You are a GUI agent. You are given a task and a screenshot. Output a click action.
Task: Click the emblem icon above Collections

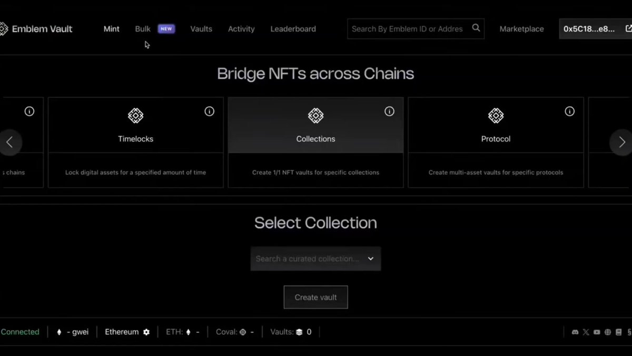315,116
